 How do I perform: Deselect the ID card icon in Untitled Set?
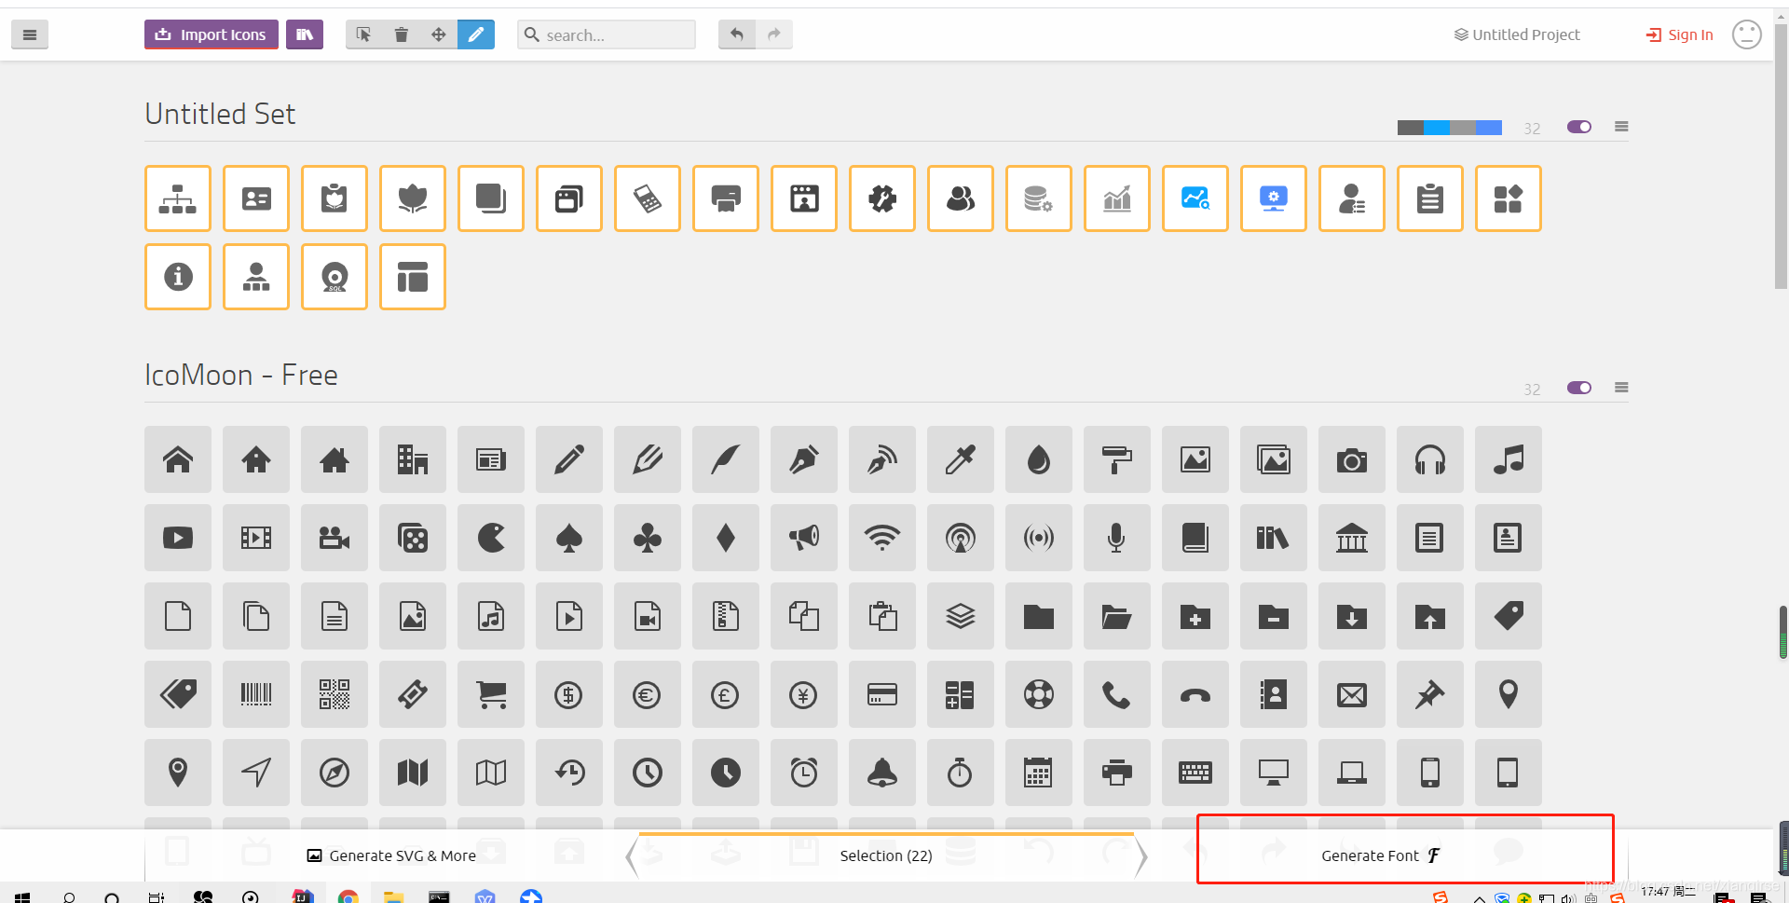[x=256, y=198]
